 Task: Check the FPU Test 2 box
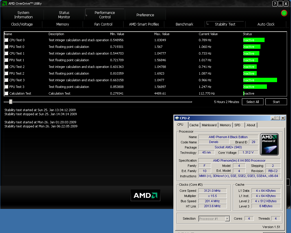pos(6,73)
